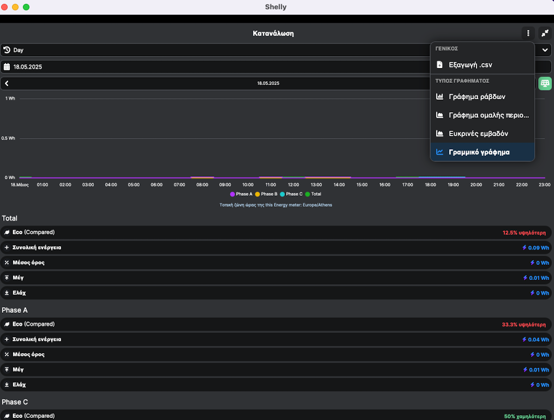This screenshot has width=554, height=420.
Task: Choose Γράφημα ομαλής περιοχής chart type
Action: [482, 115]
